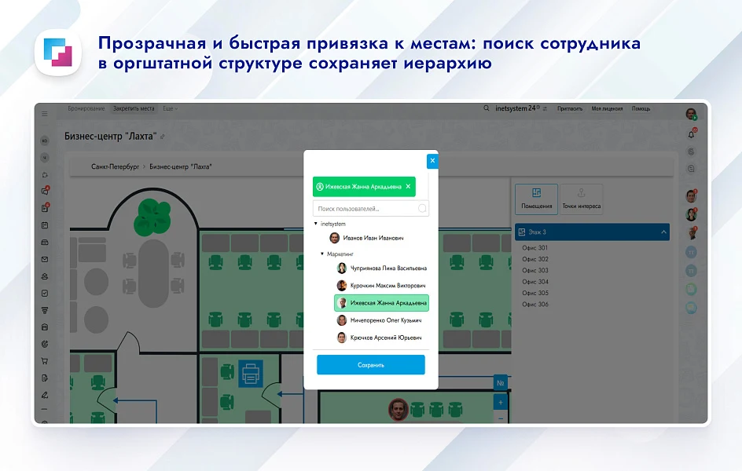The height and width of the screenshot is (471, 742).
Task: Click highlighted Ижевская Жанна Аркадьевна row
Action: click(x=381, y=303)
